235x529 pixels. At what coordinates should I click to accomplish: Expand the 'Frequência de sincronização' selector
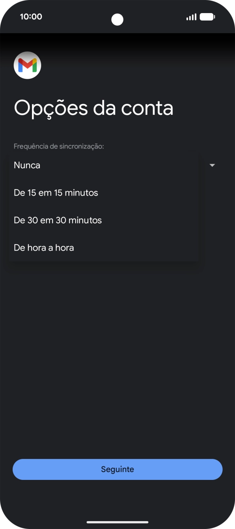[x=103, y=165]
